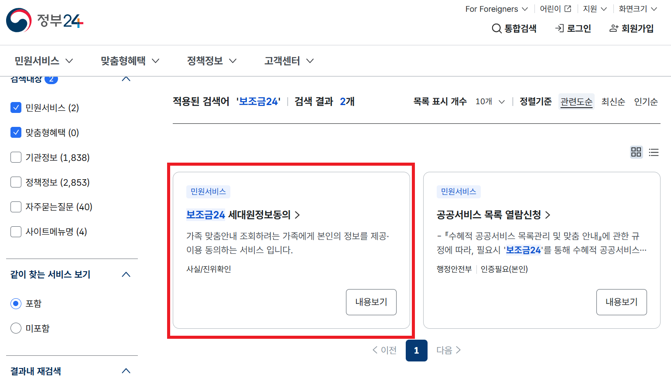The height and width of the screenshot is (385, 671).
Task: Open the 화면크기 dropdown
Action: click(x=638, y=9)
